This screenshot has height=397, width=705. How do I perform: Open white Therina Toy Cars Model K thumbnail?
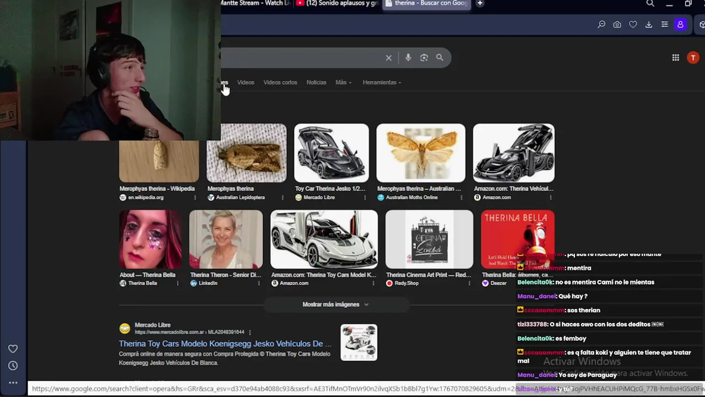pos(324,239)
